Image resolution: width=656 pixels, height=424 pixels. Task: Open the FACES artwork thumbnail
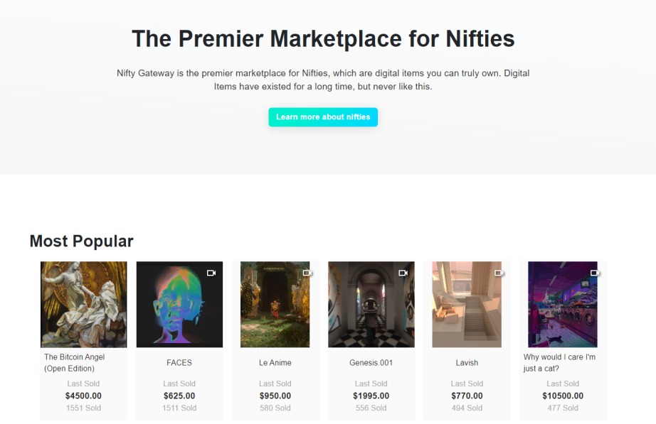click(x=179, y=305)
